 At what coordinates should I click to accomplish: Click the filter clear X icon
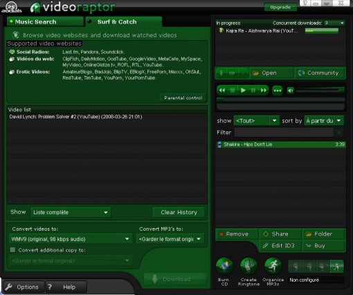[339, 133]
